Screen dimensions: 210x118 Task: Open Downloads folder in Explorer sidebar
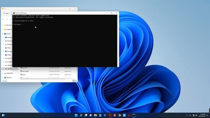tap(9, 44)
